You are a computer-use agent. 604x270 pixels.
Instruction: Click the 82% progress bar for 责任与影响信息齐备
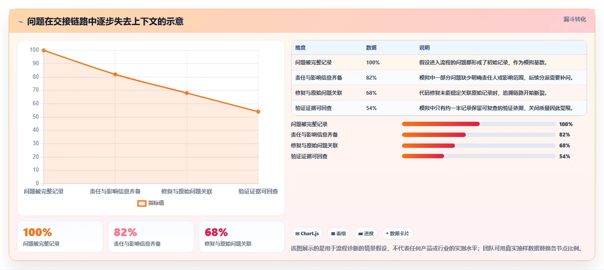479,135
